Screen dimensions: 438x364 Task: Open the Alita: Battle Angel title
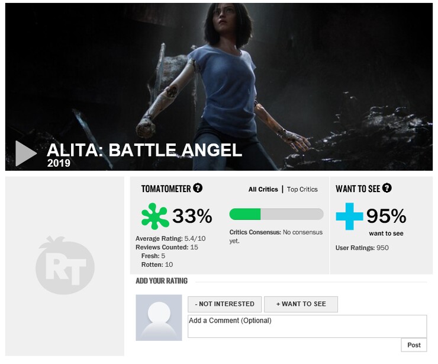click(144, 150)
